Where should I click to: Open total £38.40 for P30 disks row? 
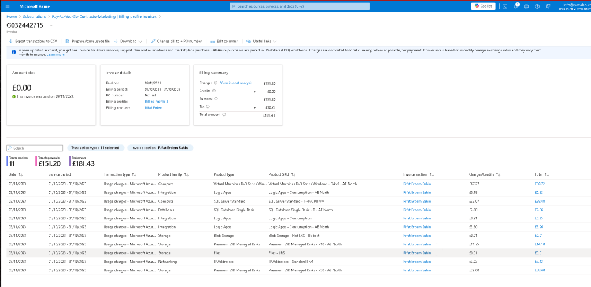(x=540, y=270)
